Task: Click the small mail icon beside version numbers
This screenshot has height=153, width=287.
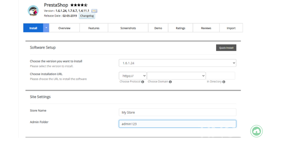Action: tap(94, 11)
